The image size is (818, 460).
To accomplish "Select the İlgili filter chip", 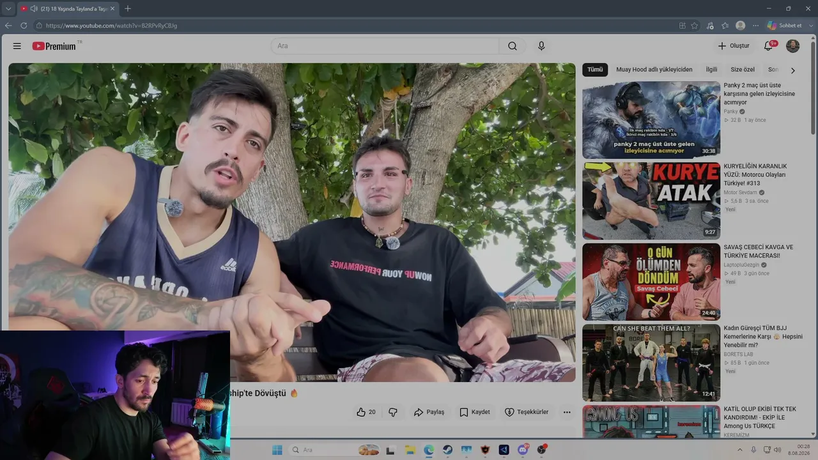I will pos(711,70).
